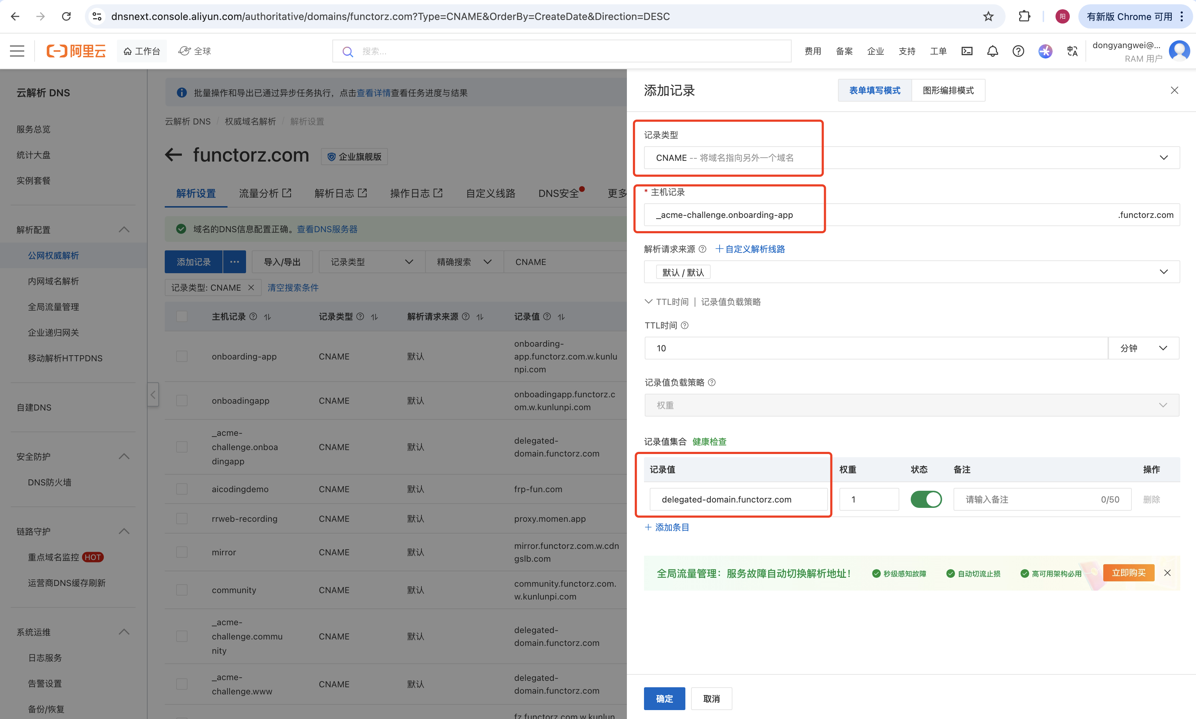Select 内网域名解析 in the sidebar
This screenshot has height=719, width=1196.
click(53, 281)
